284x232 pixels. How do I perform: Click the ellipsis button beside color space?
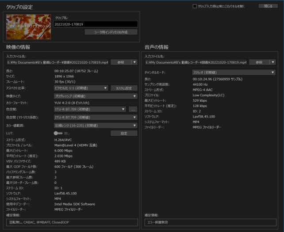coord(133,109)
